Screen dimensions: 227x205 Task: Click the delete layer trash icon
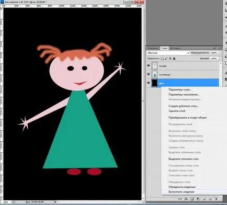pos(216,199)
